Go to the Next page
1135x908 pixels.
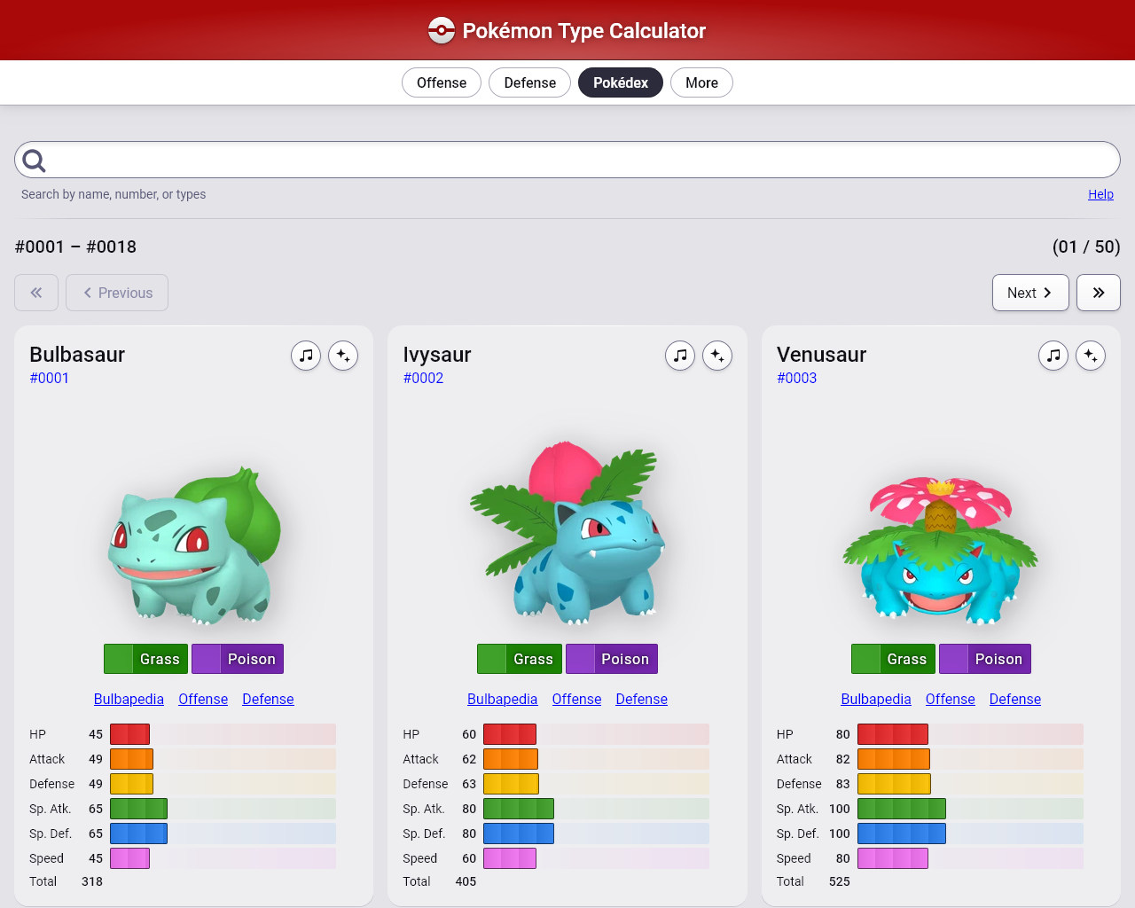click(x=1029, y=293)
